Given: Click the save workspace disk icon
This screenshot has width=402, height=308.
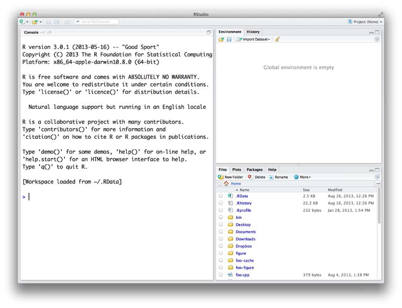Looking at the screenshot, I should coord(229,39).
